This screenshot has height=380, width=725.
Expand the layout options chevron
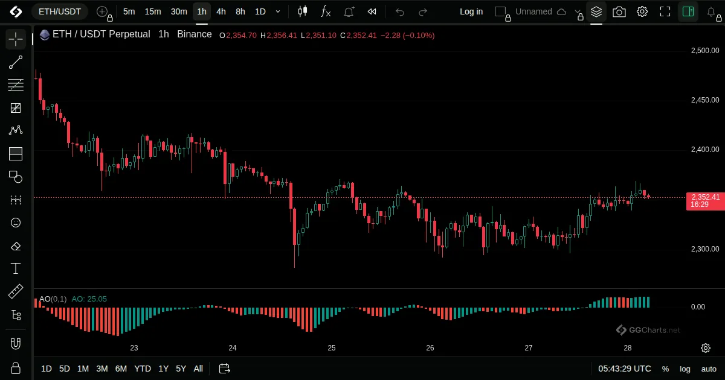[x=578, y=11]
